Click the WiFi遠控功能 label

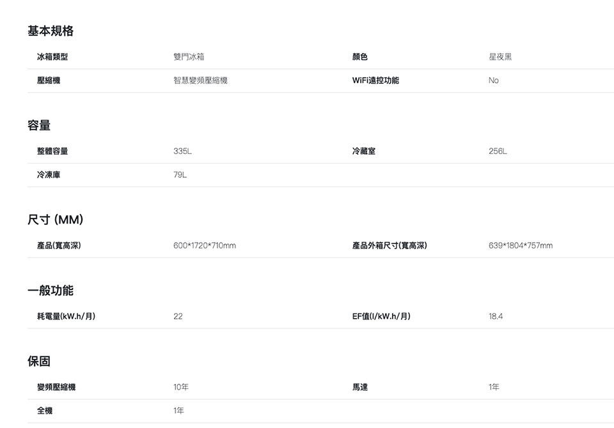point(375,81)
